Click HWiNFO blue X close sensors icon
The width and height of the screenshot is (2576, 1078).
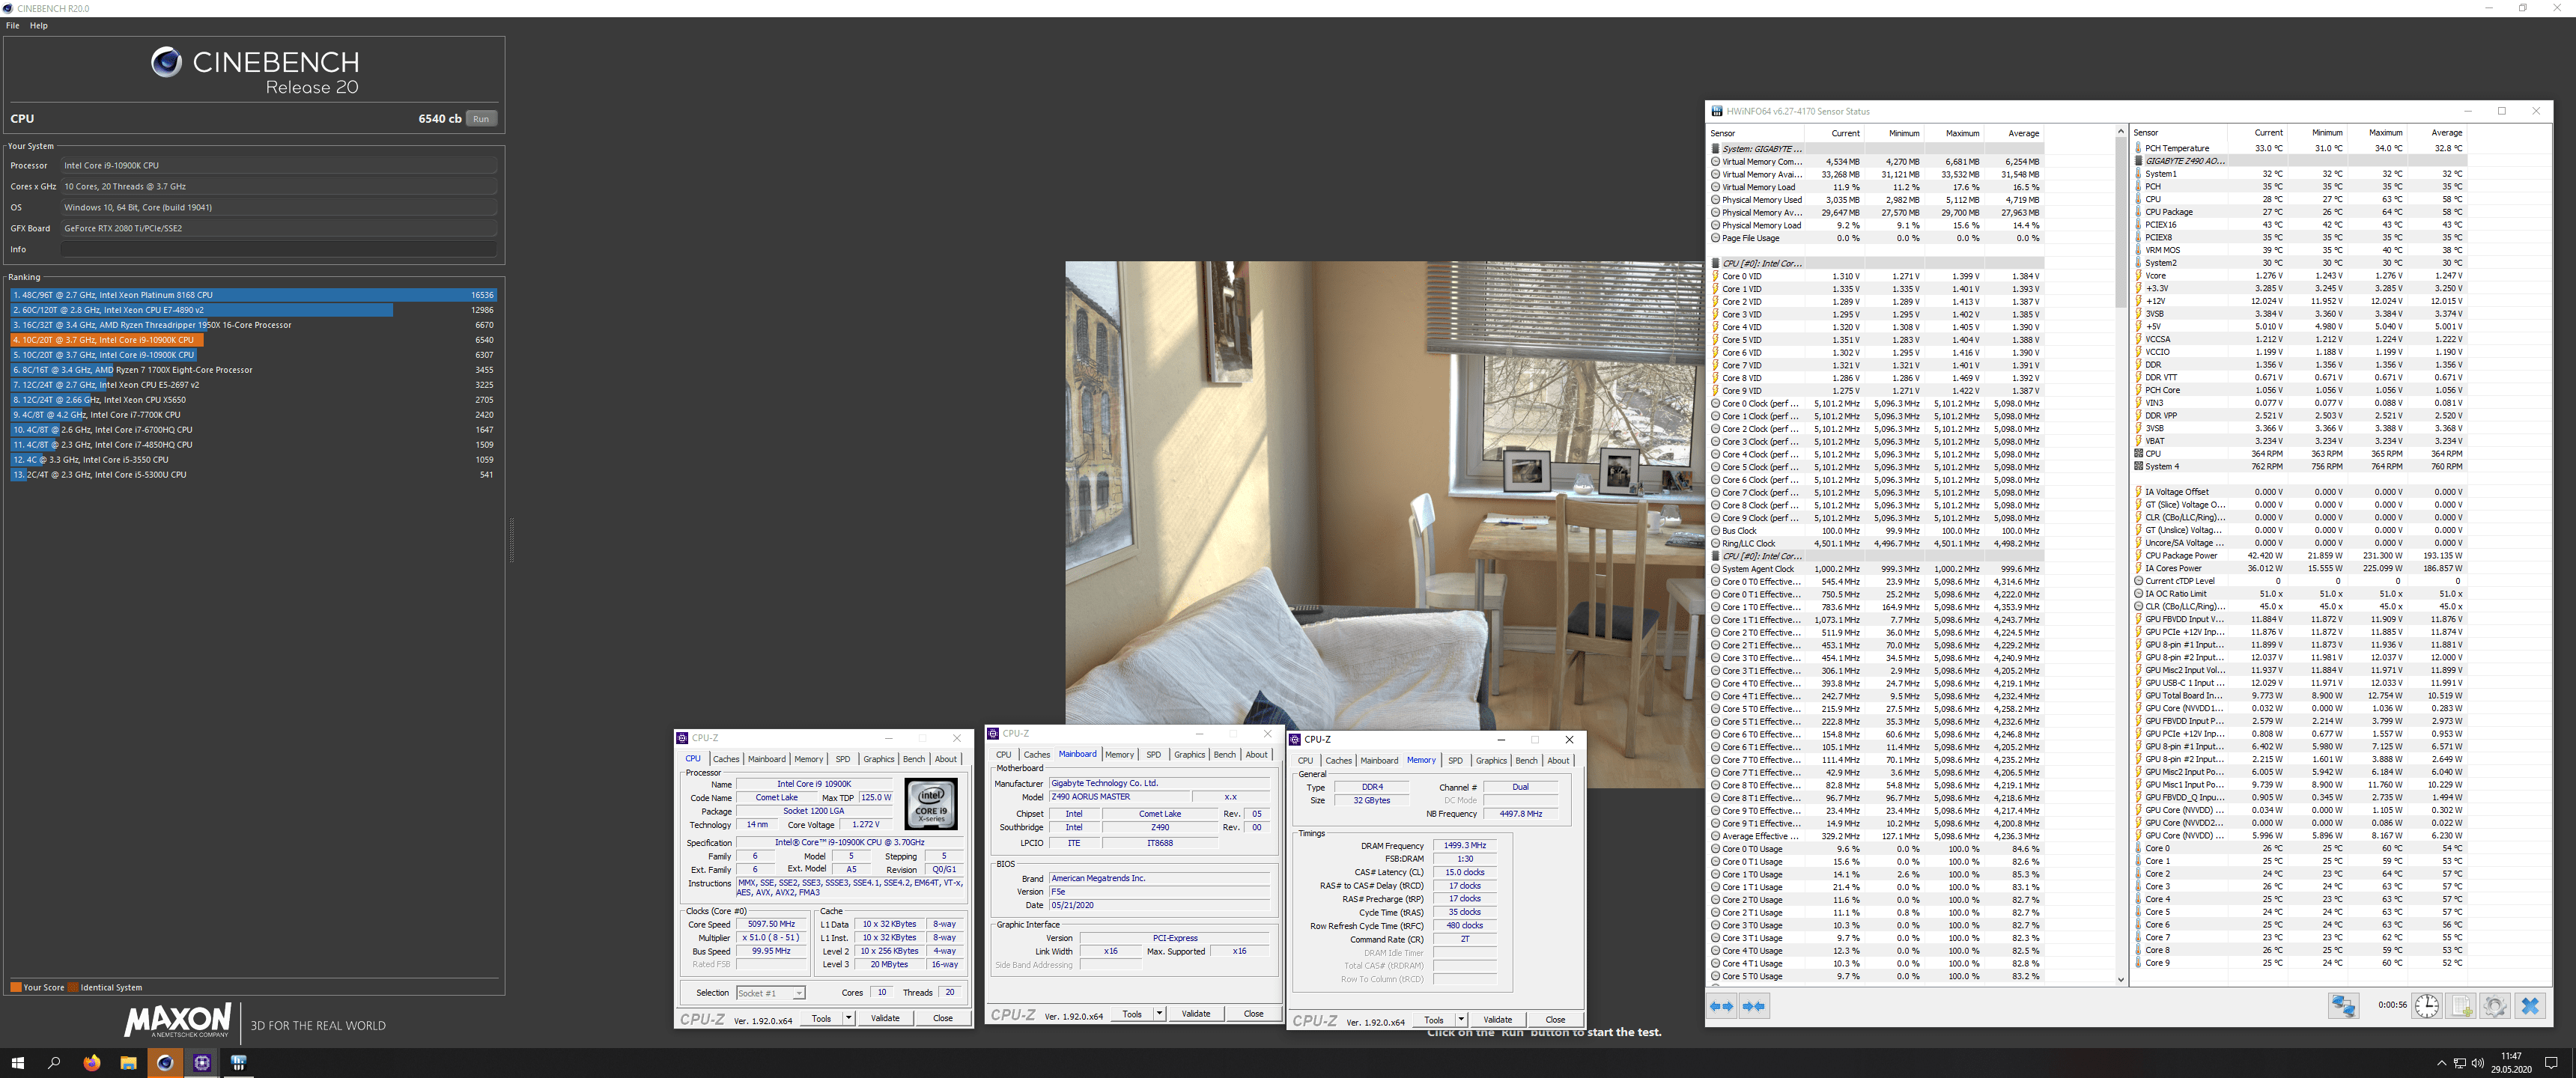pos(2530,1006)
